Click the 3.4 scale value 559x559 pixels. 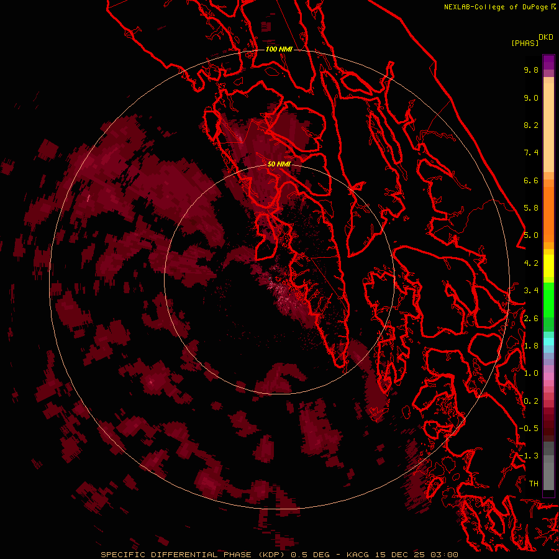point(531,291)
